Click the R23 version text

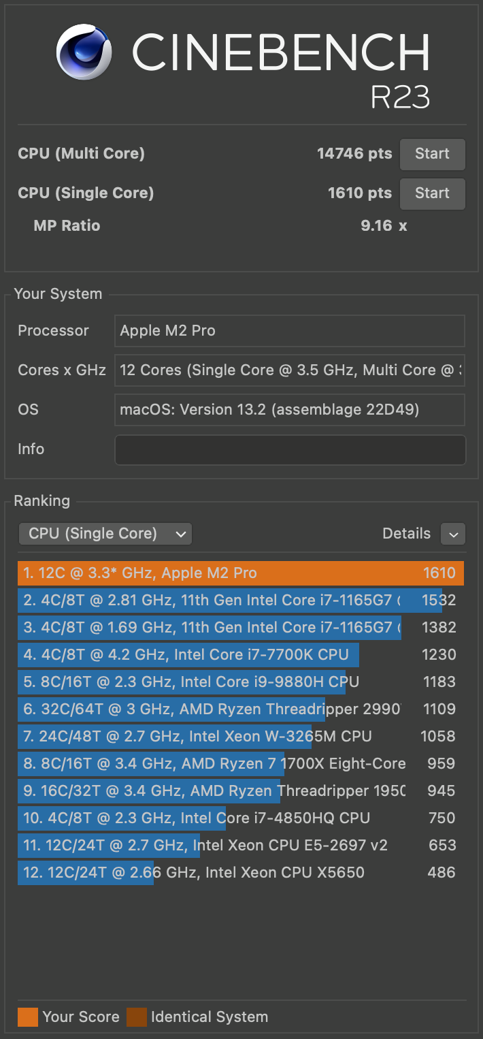point(400,97)
